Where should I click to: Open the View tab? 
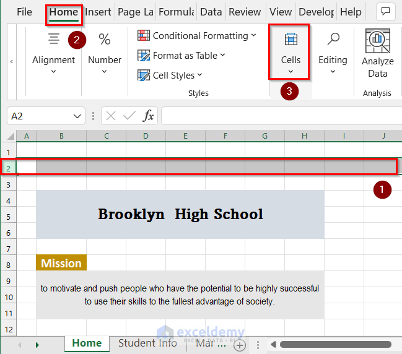point(281,12)
